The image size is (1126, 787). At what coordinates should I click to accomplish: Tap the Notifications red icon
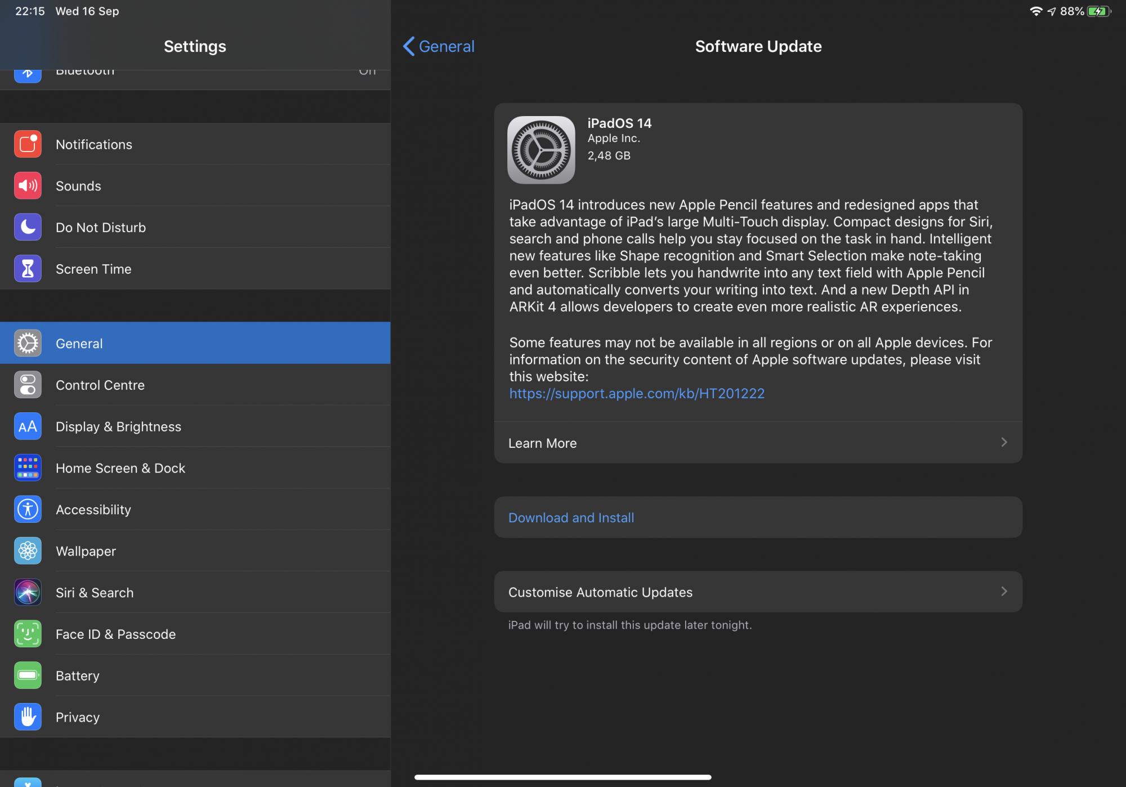[28, 144]
